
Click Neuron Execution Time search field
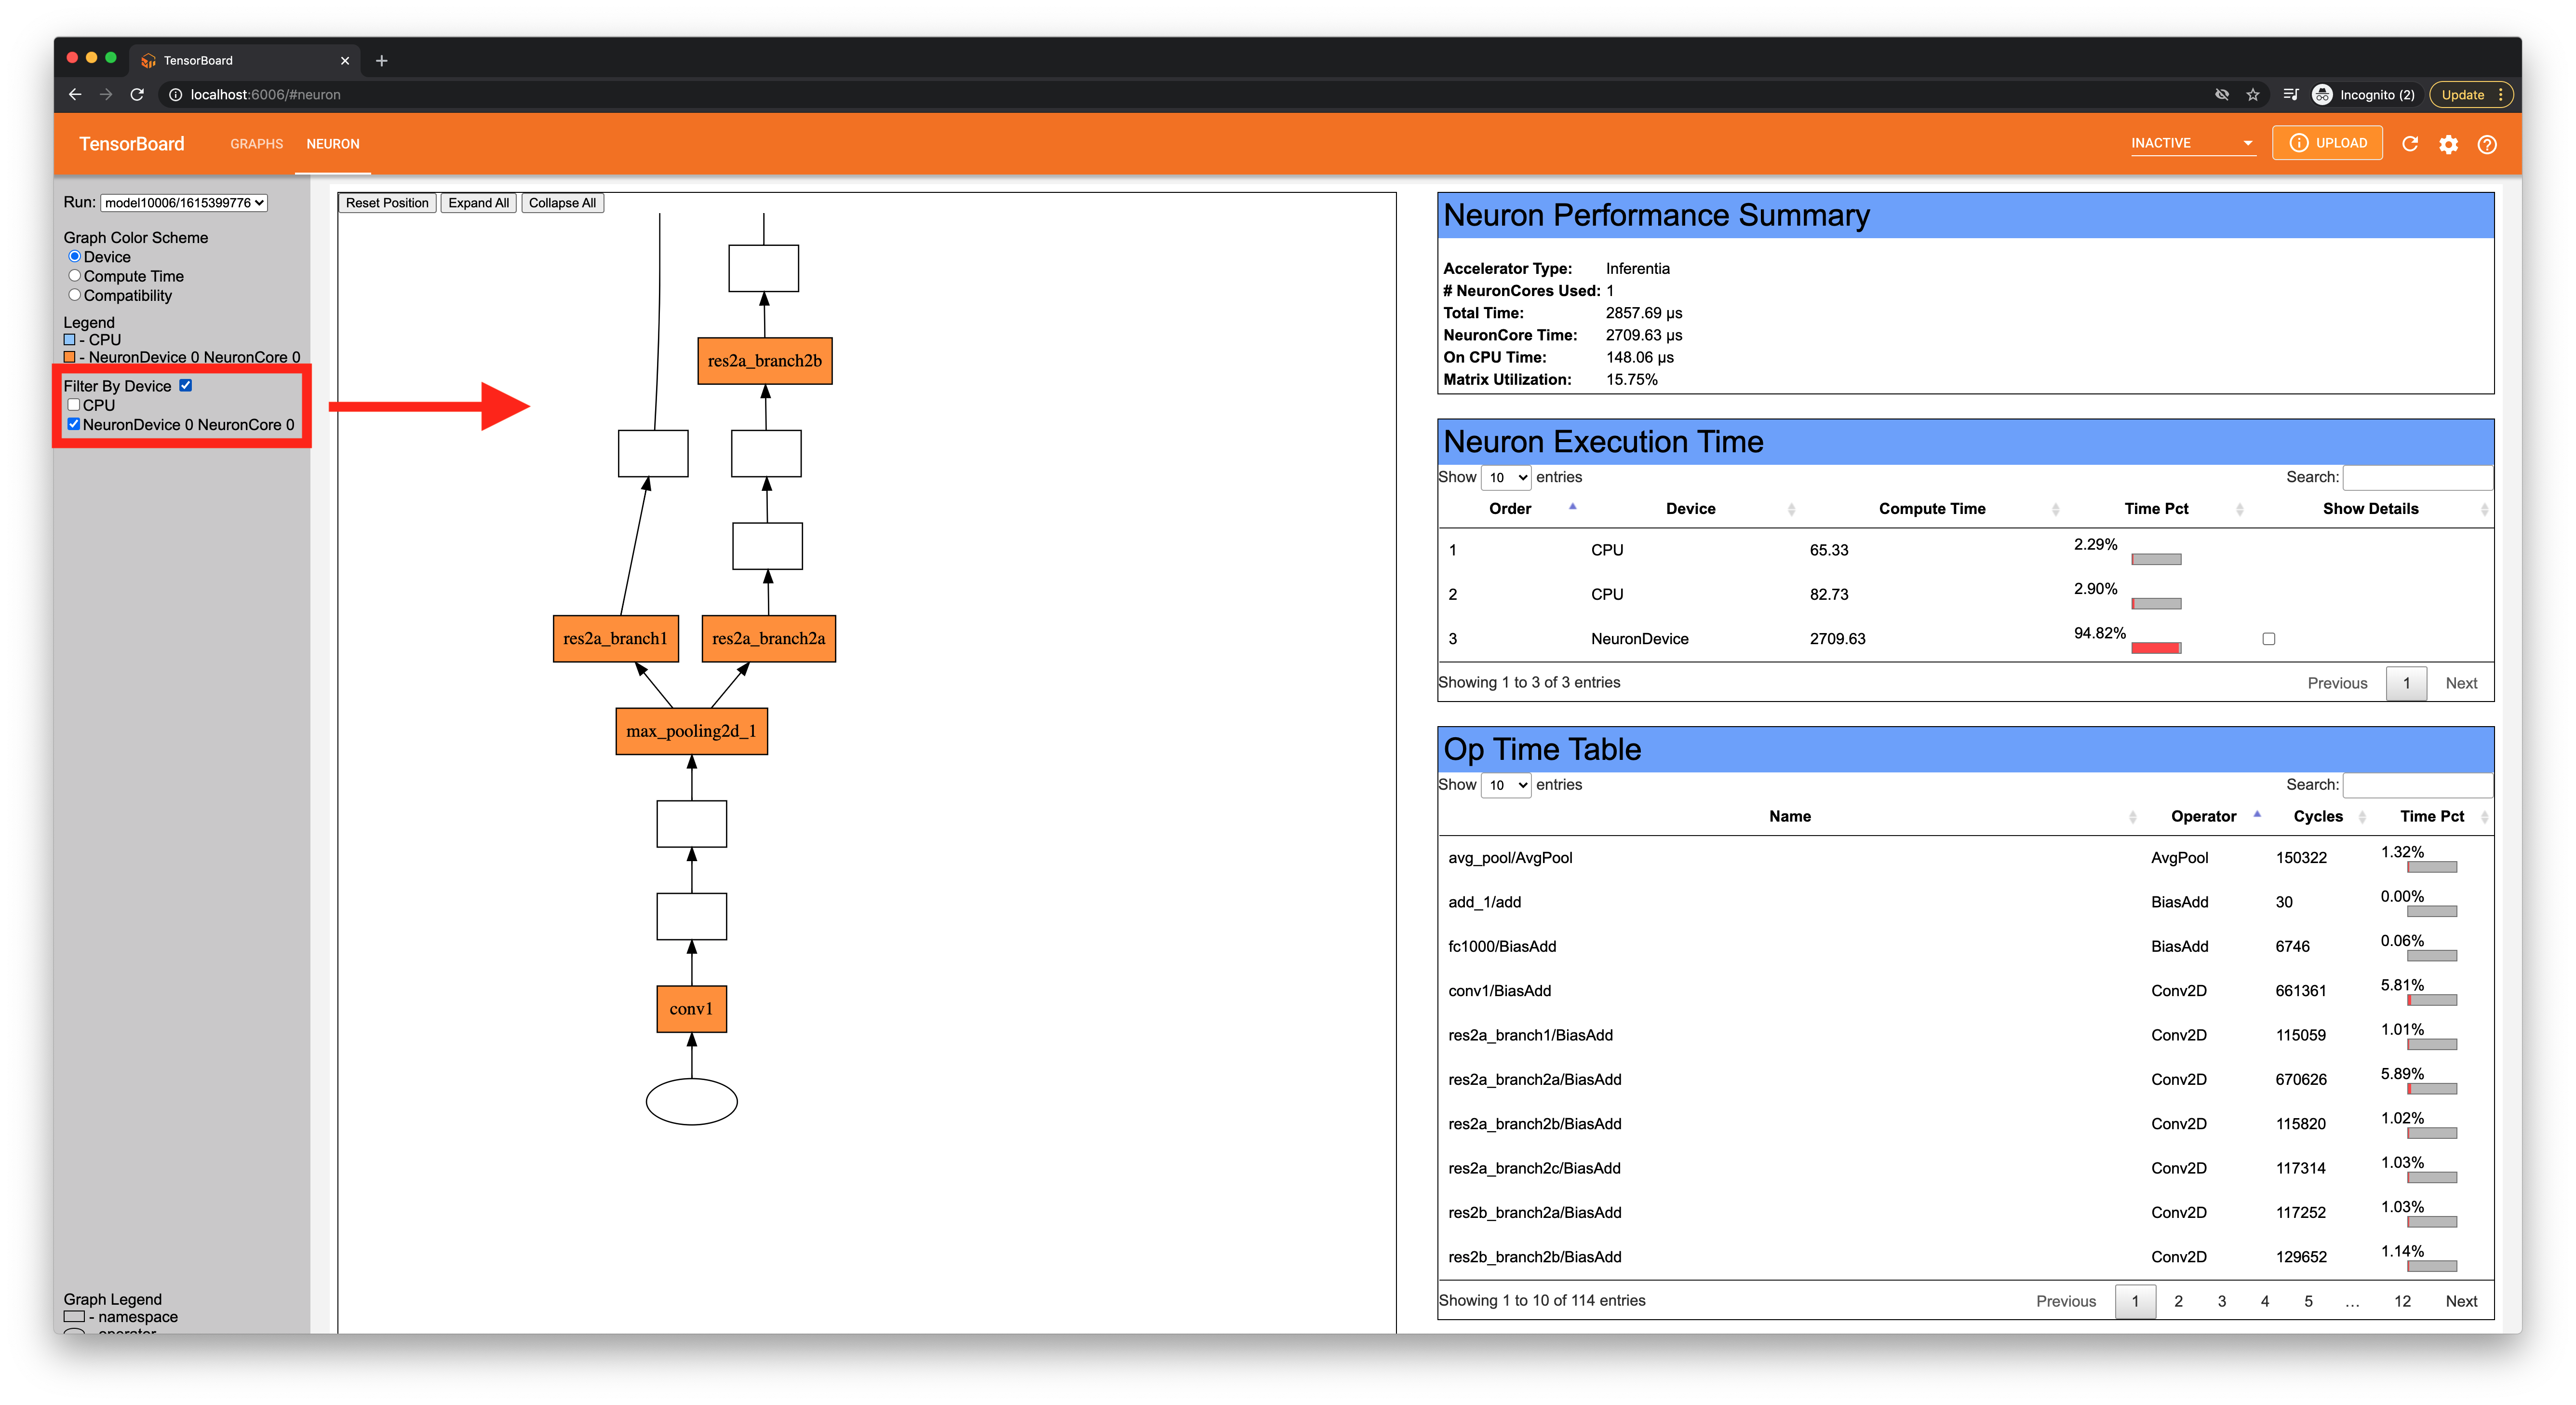(2417, 478)
